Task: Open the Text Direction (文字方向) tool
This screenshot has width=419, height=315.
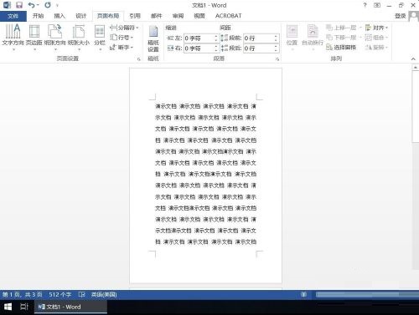Action: pos(13,36)
